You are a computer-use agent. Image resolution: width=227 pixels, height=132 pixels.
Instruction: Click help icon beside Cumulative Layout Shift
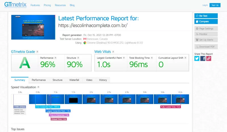point(186,58)
